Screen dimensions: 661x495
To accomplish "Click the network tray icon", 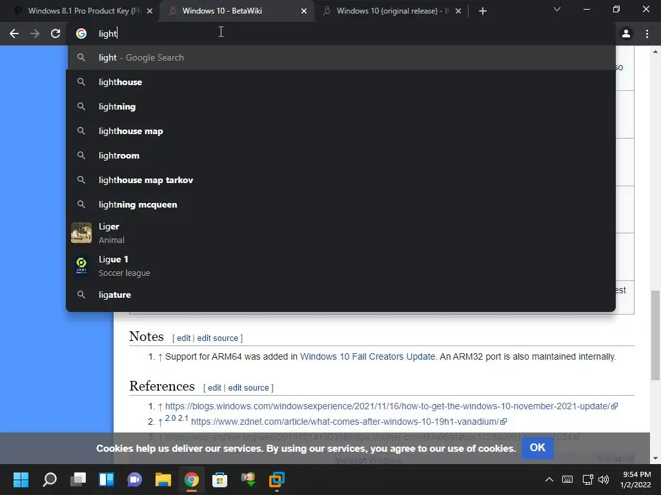I will tap(587, 480).
